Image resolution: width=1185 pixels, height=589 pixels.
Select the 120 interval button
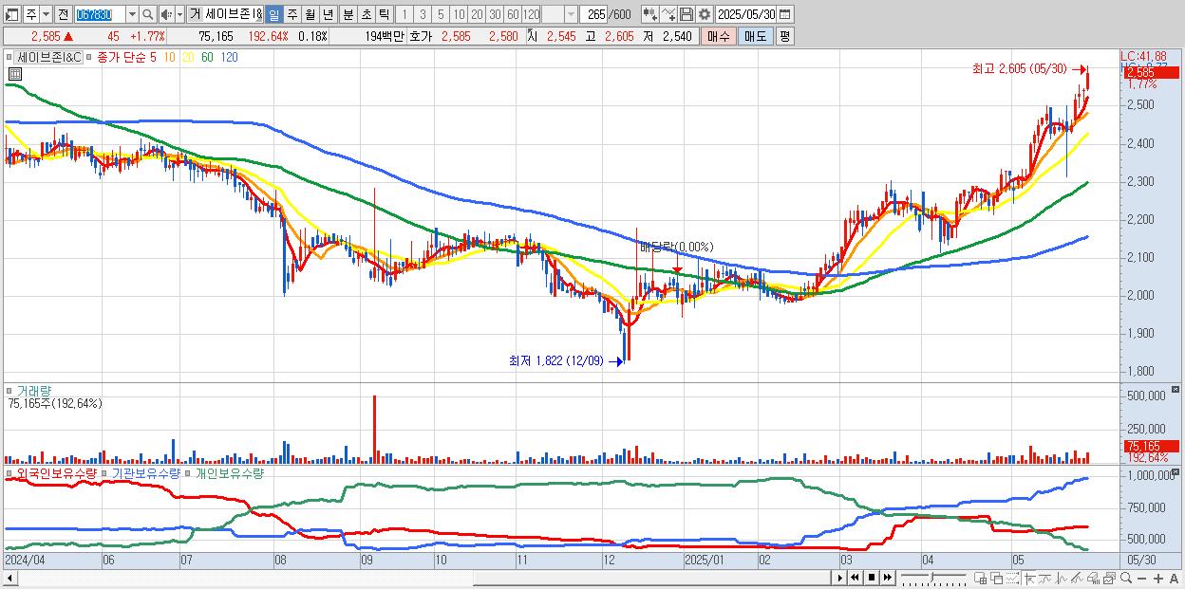point(531,14)
